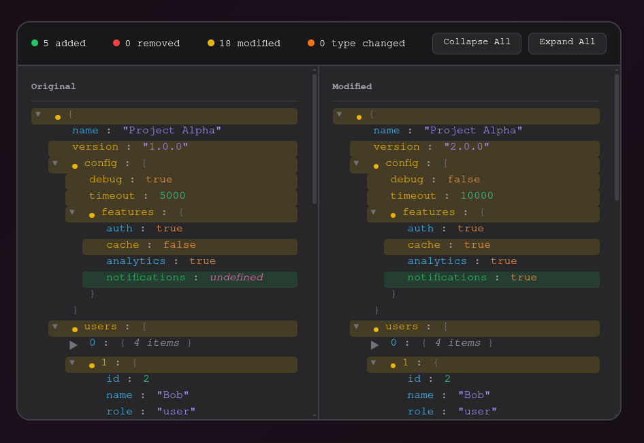Viewport: 644px width, 443px height.
Task: Click the modification dot on the root object
Action: coord(58,116)
